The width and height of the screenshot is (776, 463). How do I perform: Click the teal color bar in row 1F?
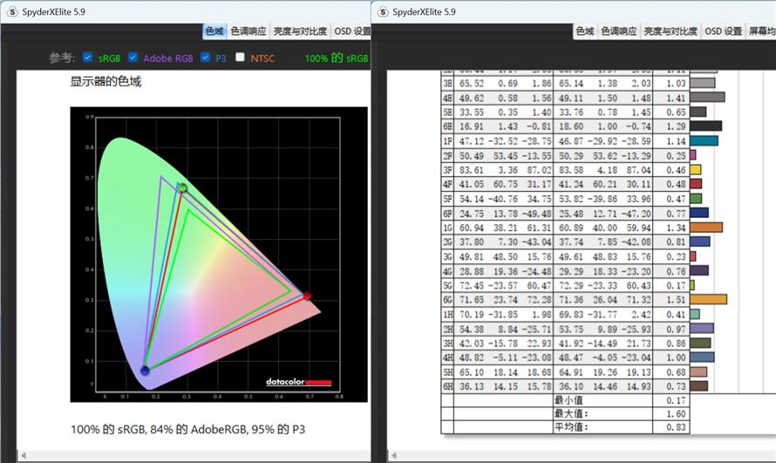click(704, 141)
